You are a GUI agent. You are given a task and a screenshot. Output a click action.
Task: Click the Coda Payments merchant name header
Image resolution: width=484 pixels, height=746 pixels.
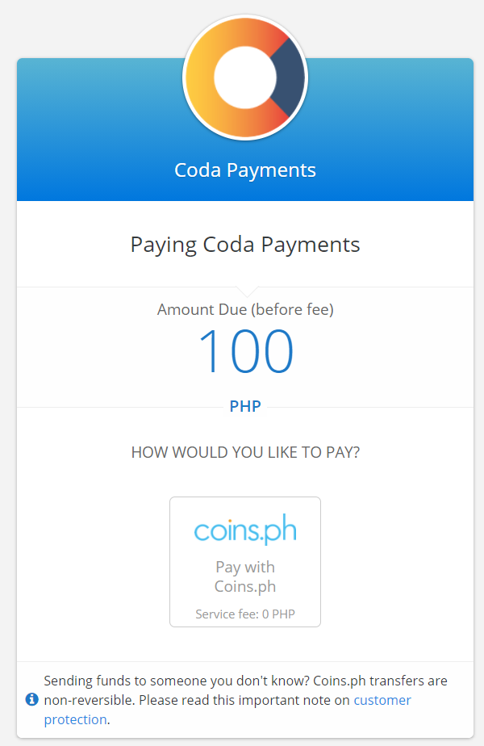[x=245, y=170]
